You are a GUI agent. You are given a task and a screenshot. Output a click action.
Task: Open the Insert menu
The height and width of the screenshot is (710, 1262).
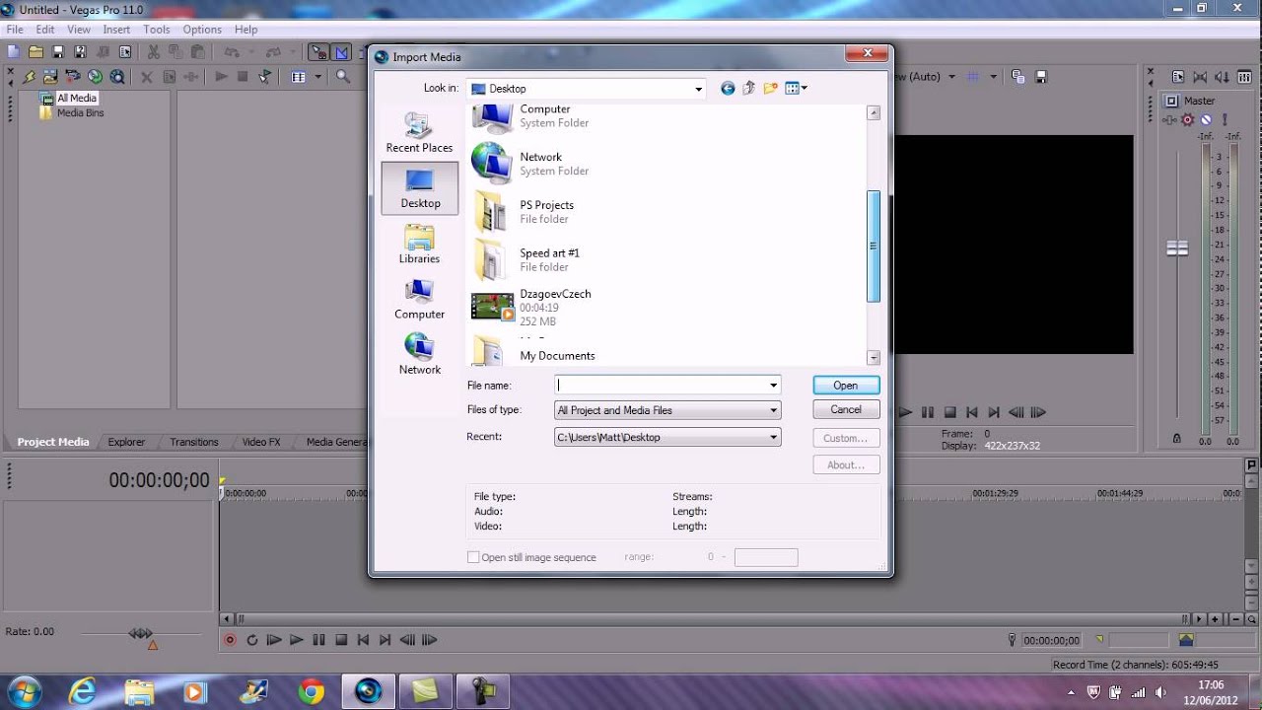coord(116,30)
